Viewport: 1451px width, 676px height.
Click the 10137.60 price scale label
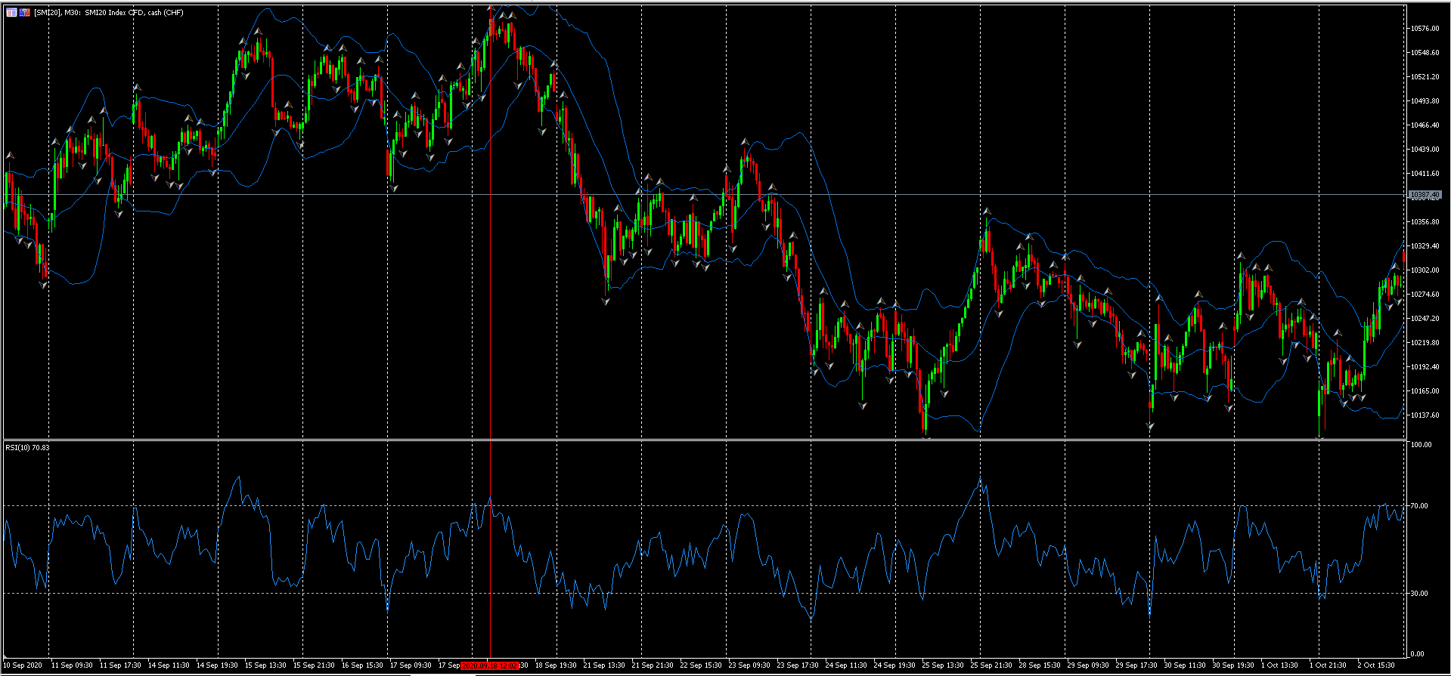pyautogui.click(x=1425, y=415)
